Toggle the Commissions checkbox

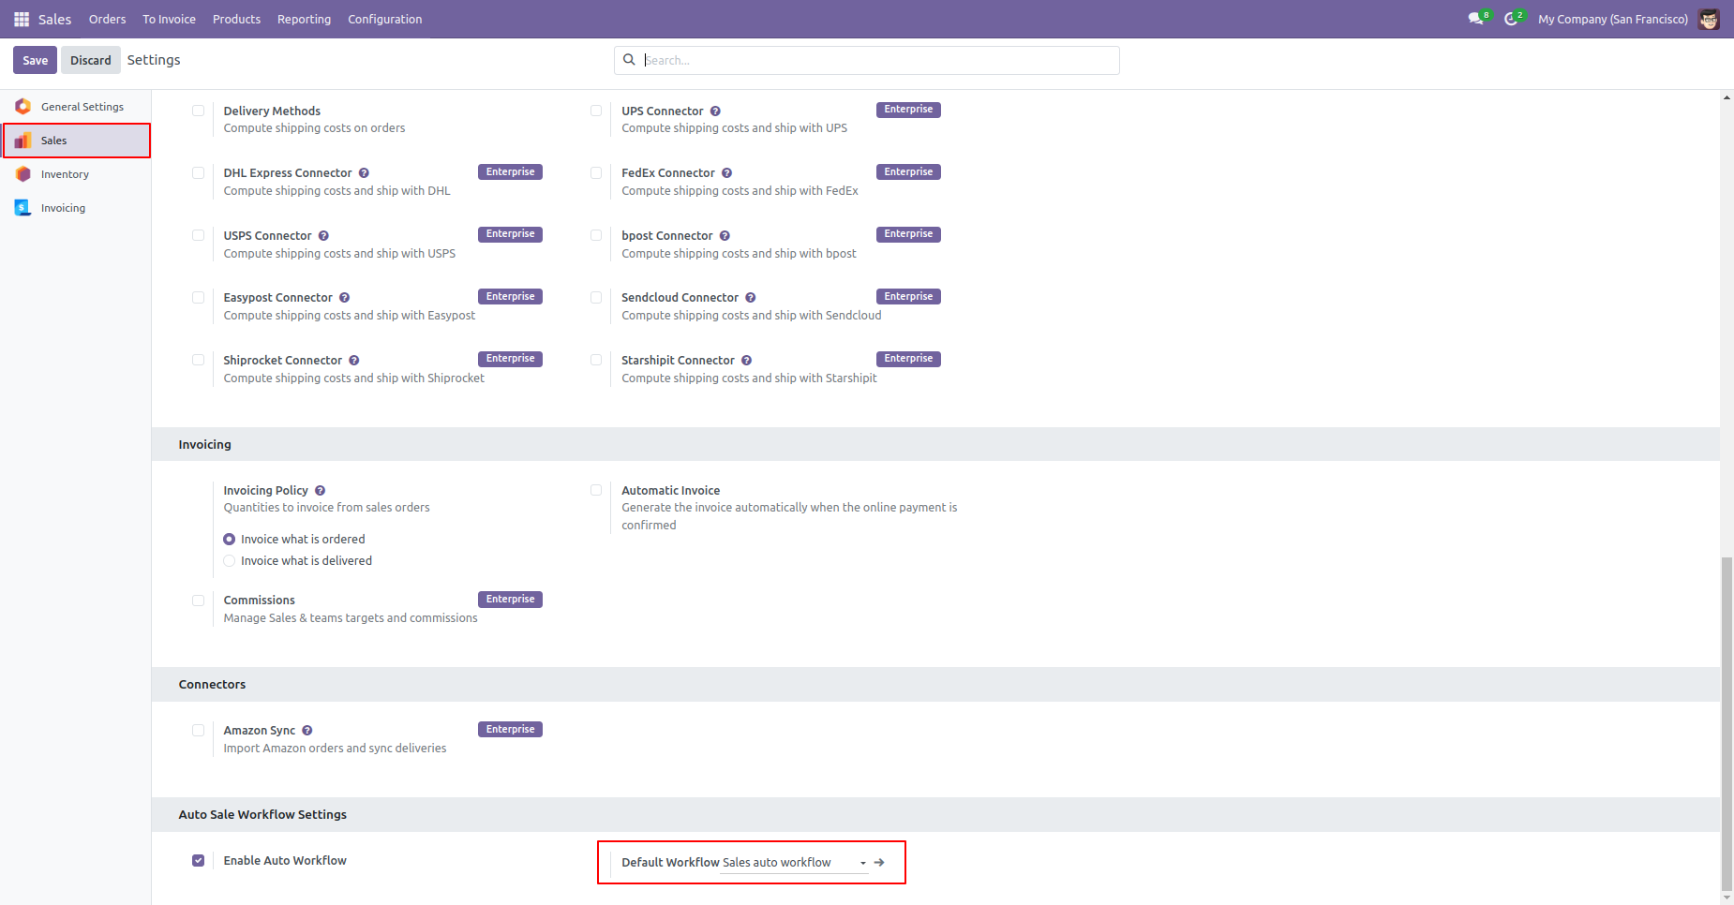click(198, 601)
